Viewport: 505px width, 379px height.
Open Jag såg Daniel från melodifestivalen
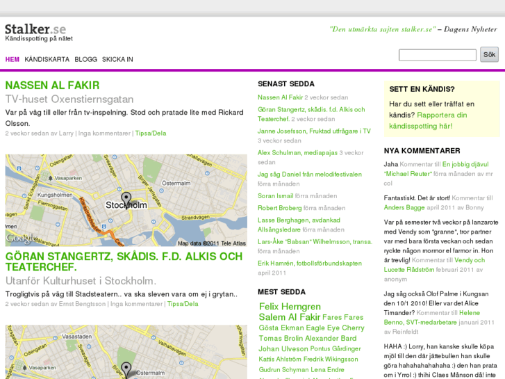(x=310, y=175)
